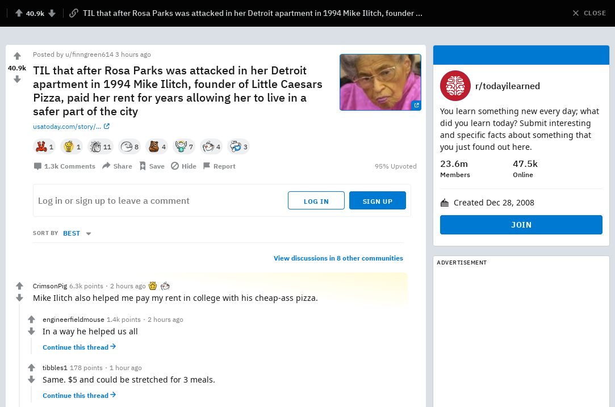Downvote engineerfieldmouse's comment

[x=31, y=332]
